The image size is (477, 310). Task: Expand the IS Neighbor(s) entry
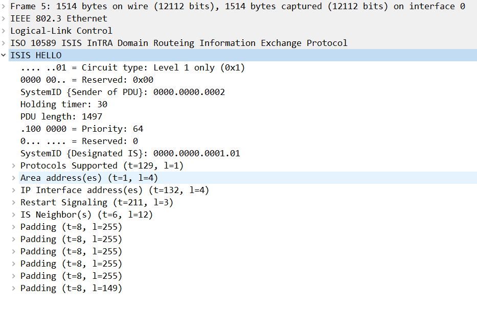point(14,214)
